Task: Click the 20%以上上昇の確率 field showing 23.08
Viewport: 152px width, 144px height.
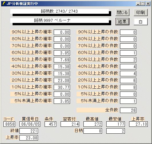Action: pos(62,80)
